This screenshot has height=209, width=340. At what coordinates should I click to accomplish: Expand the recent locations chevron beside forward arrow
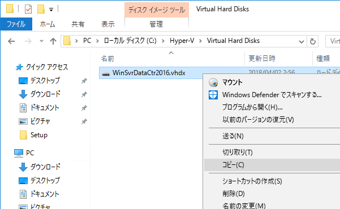[41, 41]
